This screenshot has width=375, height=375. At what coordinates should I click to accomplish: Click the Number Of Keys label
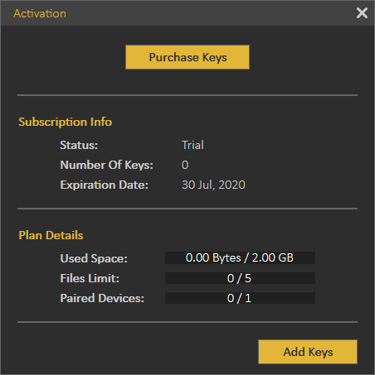(106, 165)
